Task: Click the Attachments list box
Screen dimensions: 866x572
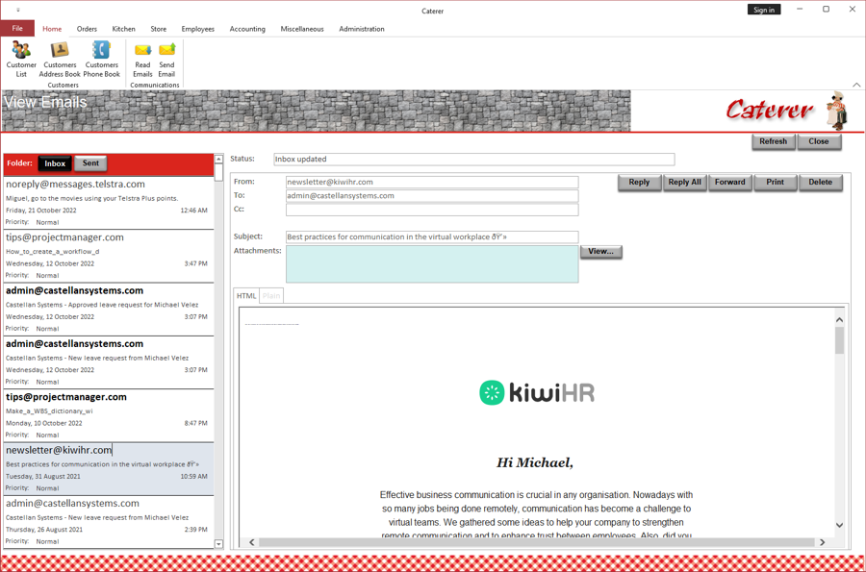Action: [432, 264]
